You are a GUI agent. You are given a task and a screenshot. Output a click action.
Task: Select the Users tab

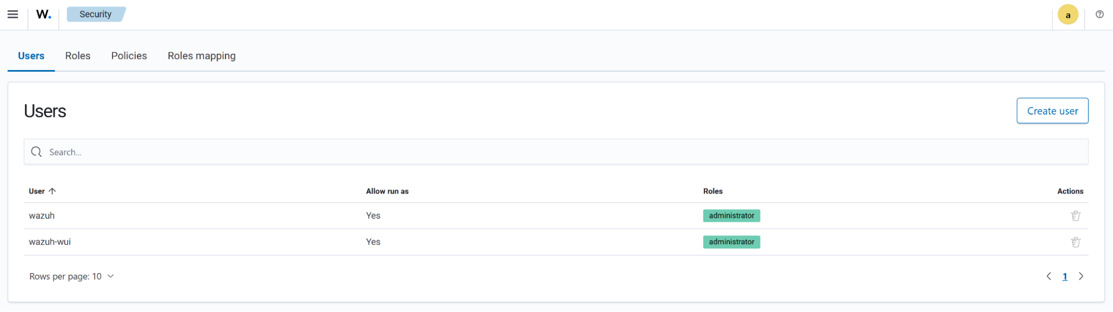31,56
